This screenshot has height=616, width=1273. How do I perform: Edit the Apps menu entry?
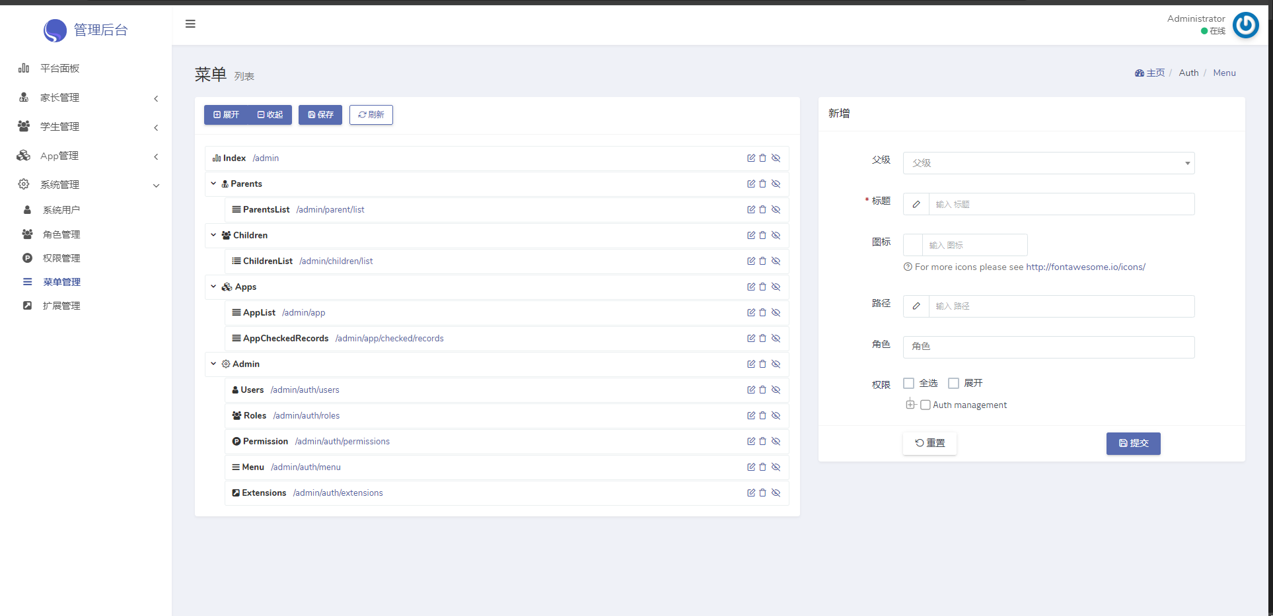pyautogui.click(x=751, y=287)
